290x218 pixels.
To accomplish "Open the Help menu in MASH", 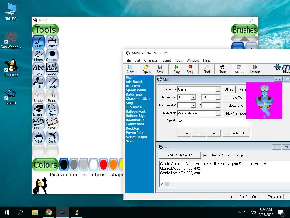I will click(206, 60).
